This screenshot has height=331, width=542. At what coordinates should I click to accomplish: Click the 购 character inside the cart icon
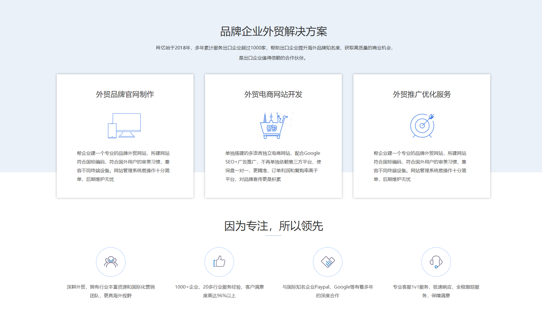tap(271, 128)
